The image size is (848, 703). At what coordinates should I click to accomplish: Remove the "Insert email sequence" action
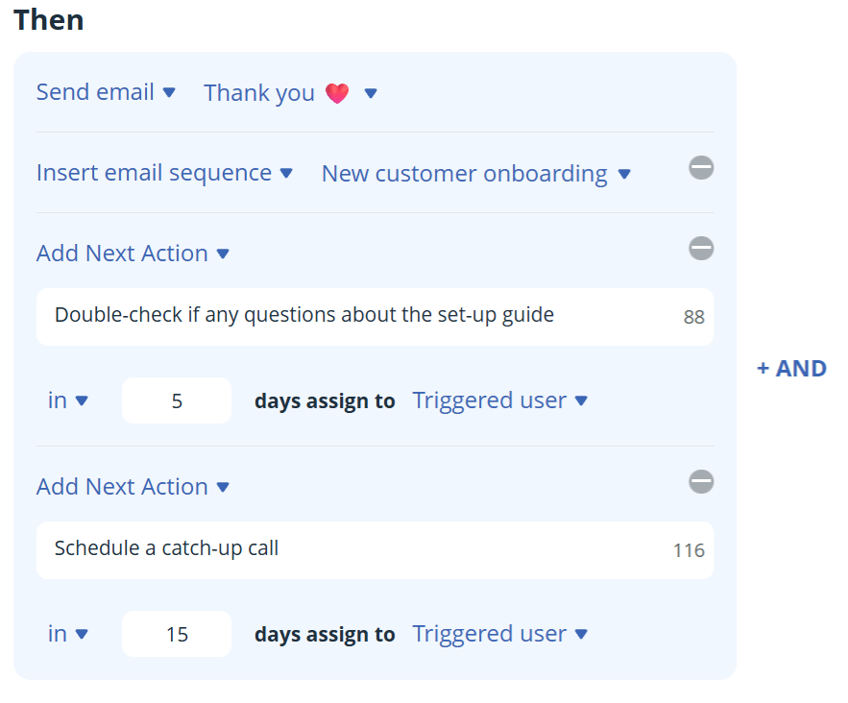pyautogui.click(x=701, y=167)
